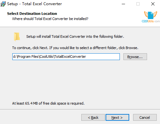This screenshot has width=160, height=124.
Task: Cancel the setup wizard
Action: click(x=145, y=118)
